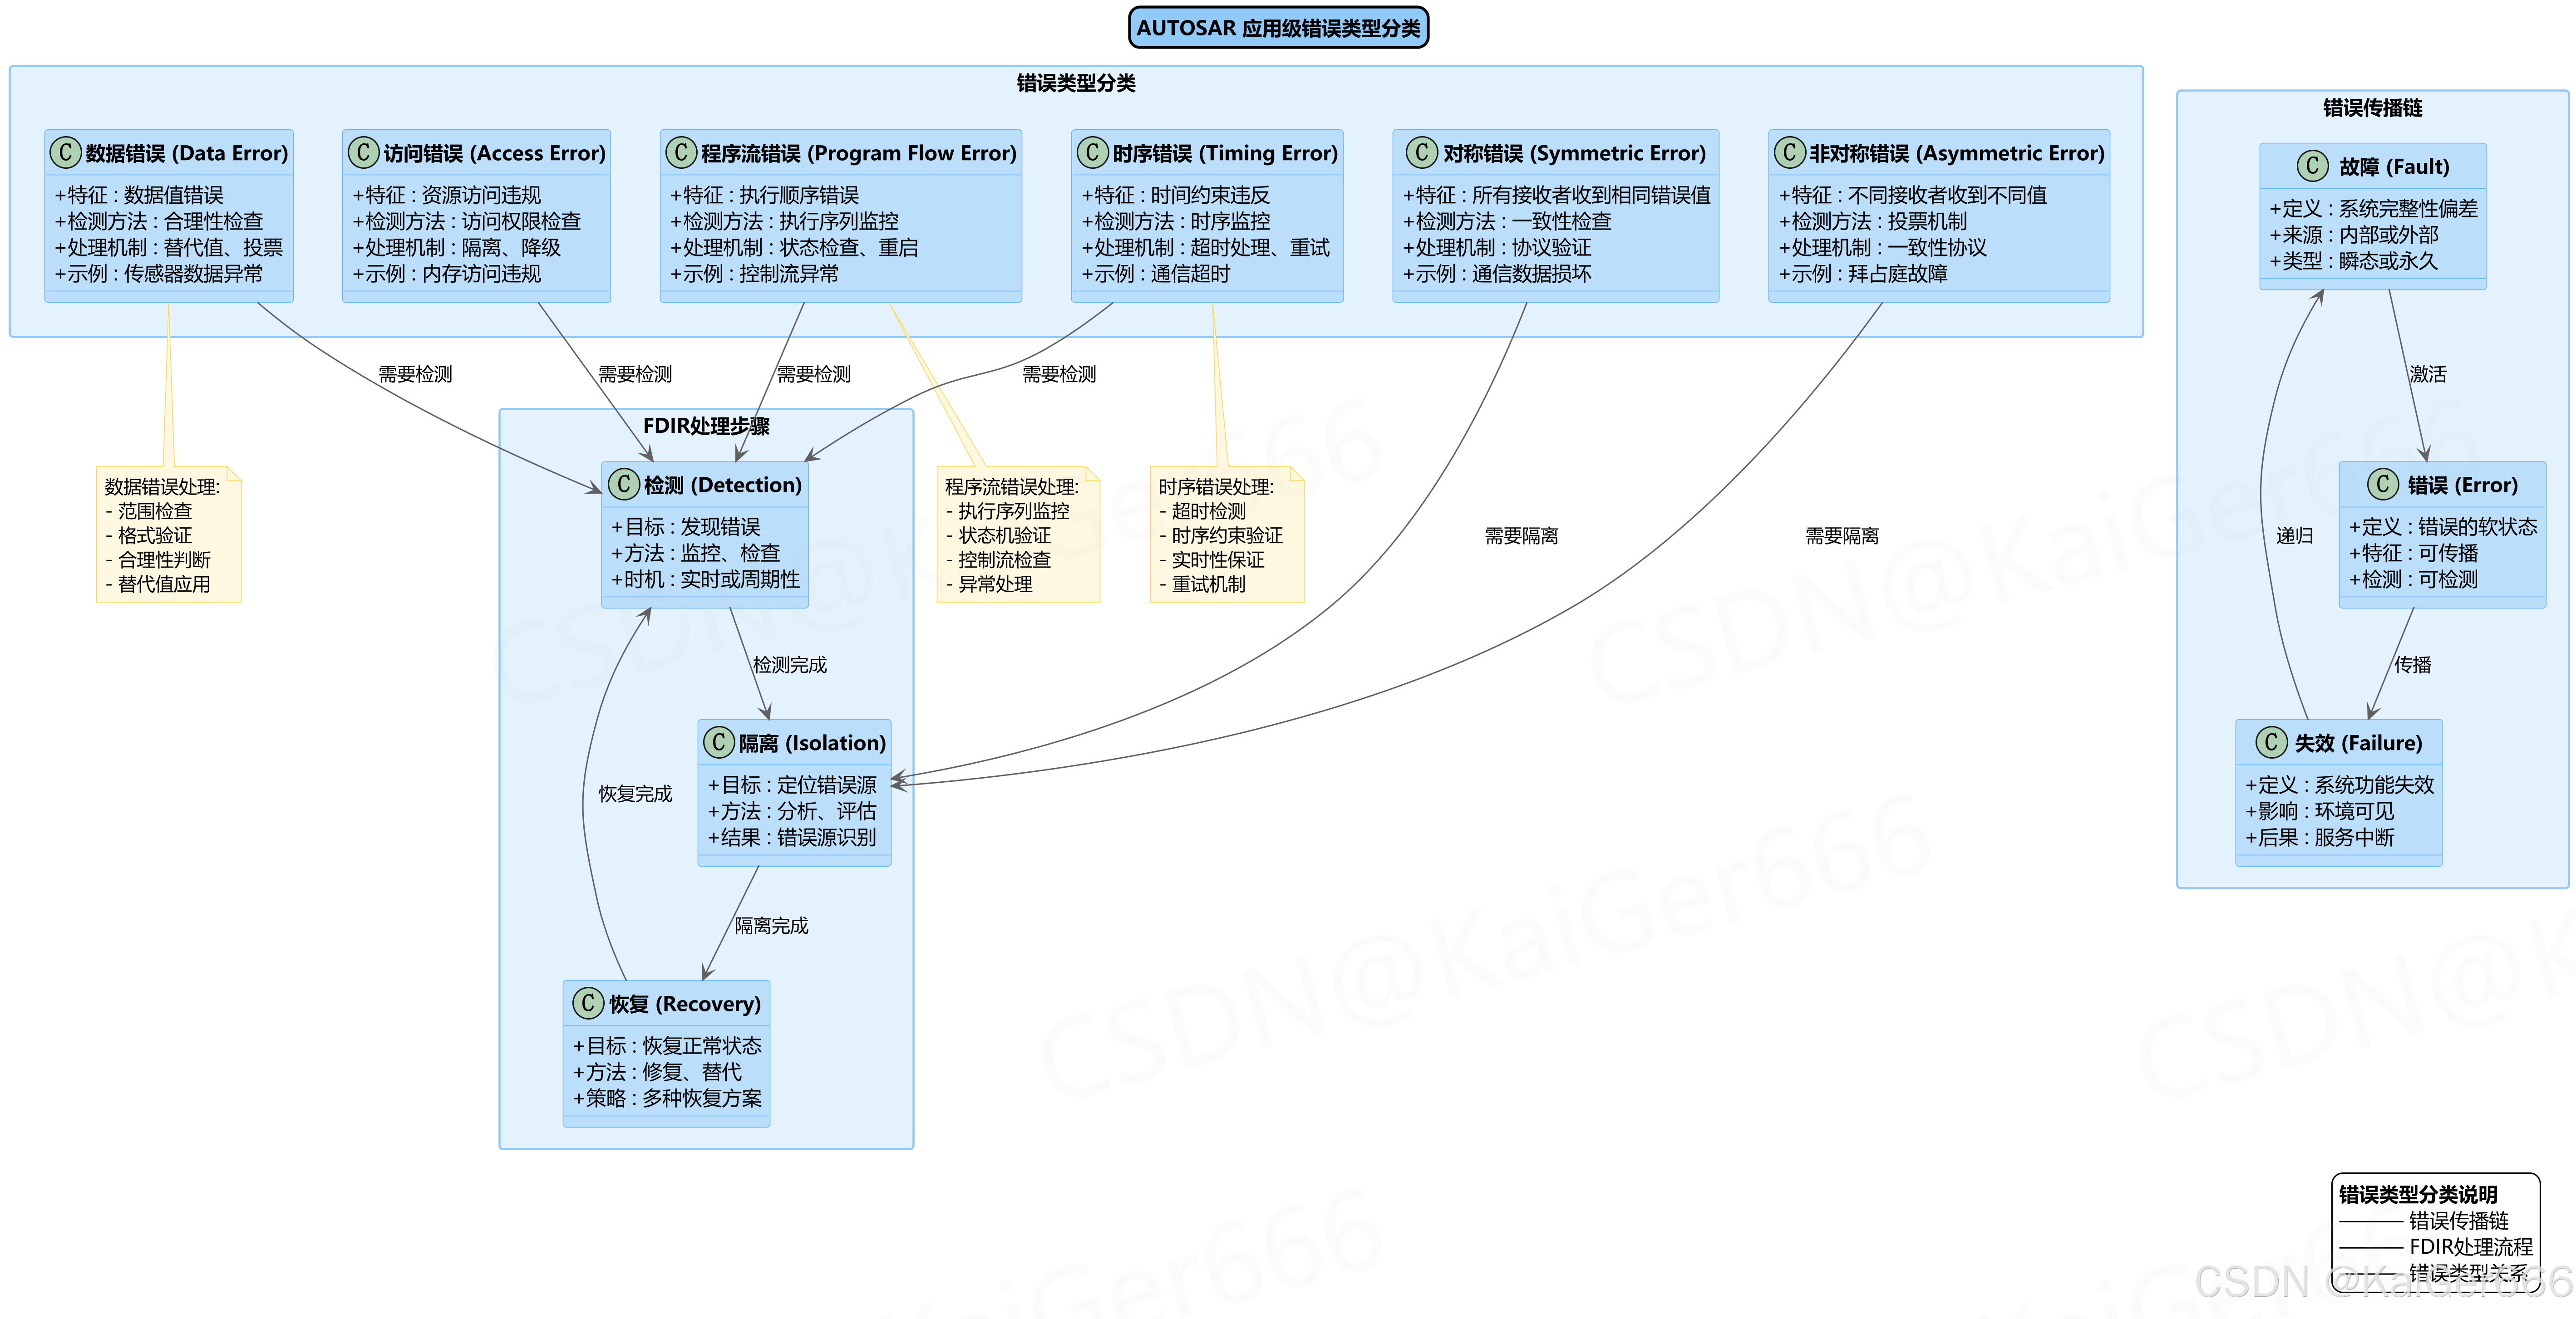Click the 程序流错误处理 note
The width and height of the screenshot is (2576, 1319).
[1018, 534]
